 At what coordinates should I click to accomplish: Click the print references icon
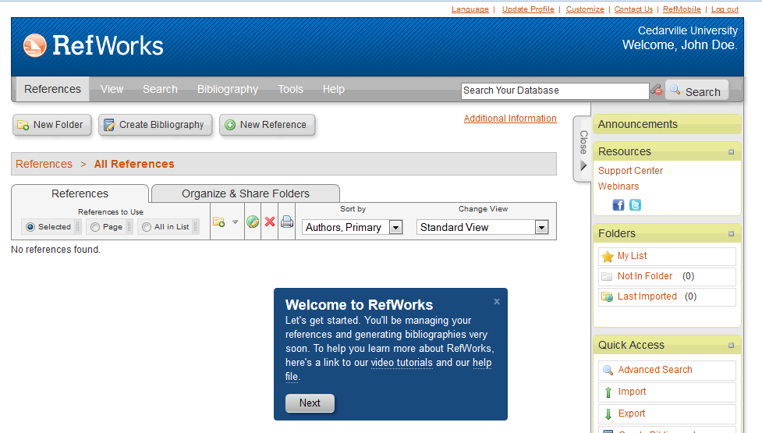tap(287, 222)
